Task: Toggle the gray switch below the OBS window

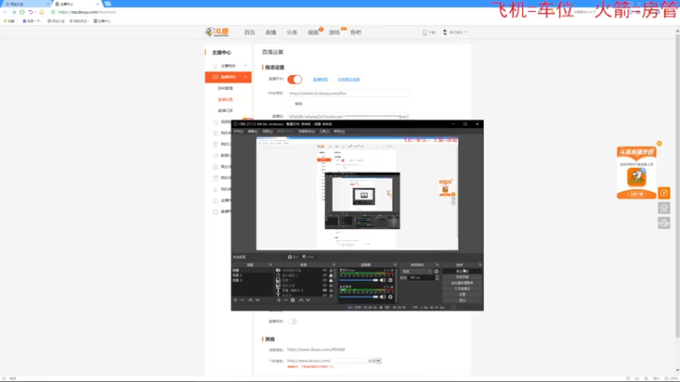Action: pyautogui.click(x=292, y=322)
